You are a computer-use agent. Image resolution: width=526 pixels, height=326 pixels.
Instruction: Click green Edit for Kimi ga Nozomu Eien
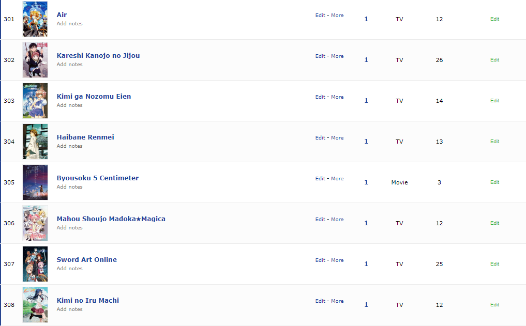(494, 101)
